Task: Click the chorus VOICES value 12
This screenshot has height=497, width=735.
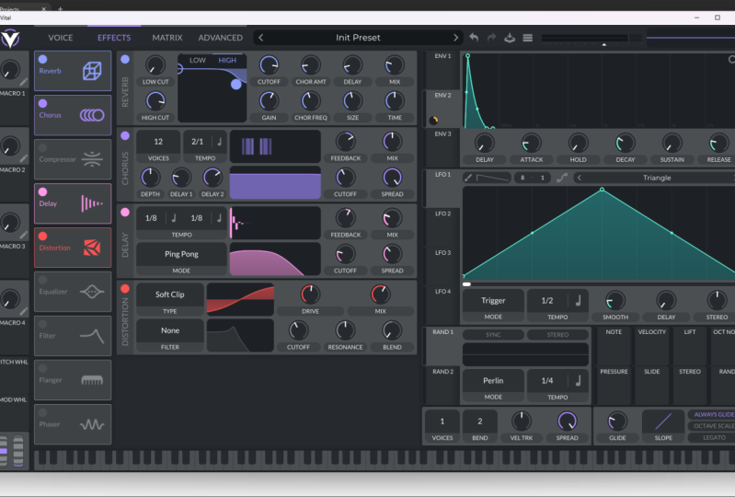Action: 158,142
